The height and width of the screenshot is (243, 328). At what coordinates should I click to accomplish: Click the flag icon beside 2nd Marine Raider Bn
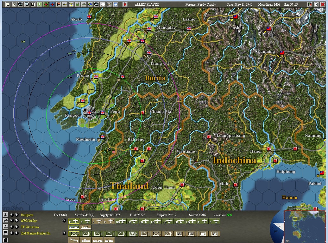5,233
